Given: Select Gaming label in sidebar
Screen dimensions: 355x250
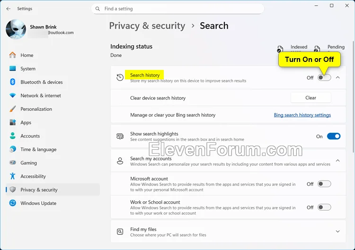Looking at the screenshot, I should pos(28,163).
